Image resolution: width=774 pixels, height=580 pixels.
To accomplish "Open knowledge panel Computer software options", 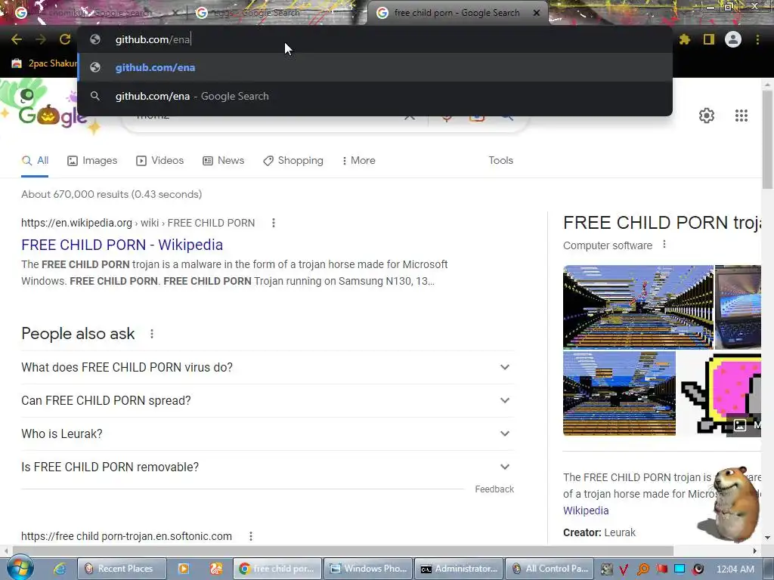I will (664, 245).
